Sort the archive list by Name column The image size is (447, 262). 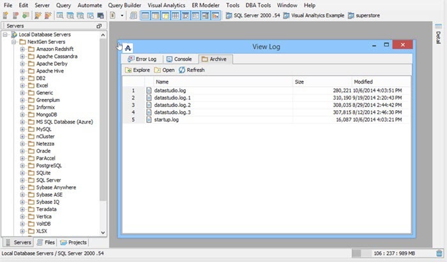pos(223,82)
